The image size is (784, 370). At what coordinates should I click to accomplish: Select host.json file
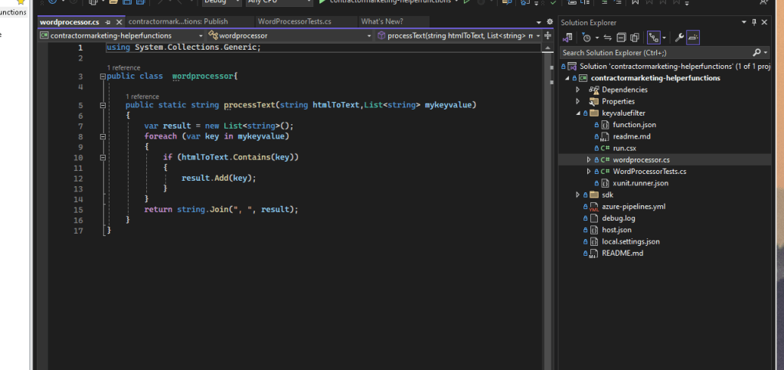point(616,230)
